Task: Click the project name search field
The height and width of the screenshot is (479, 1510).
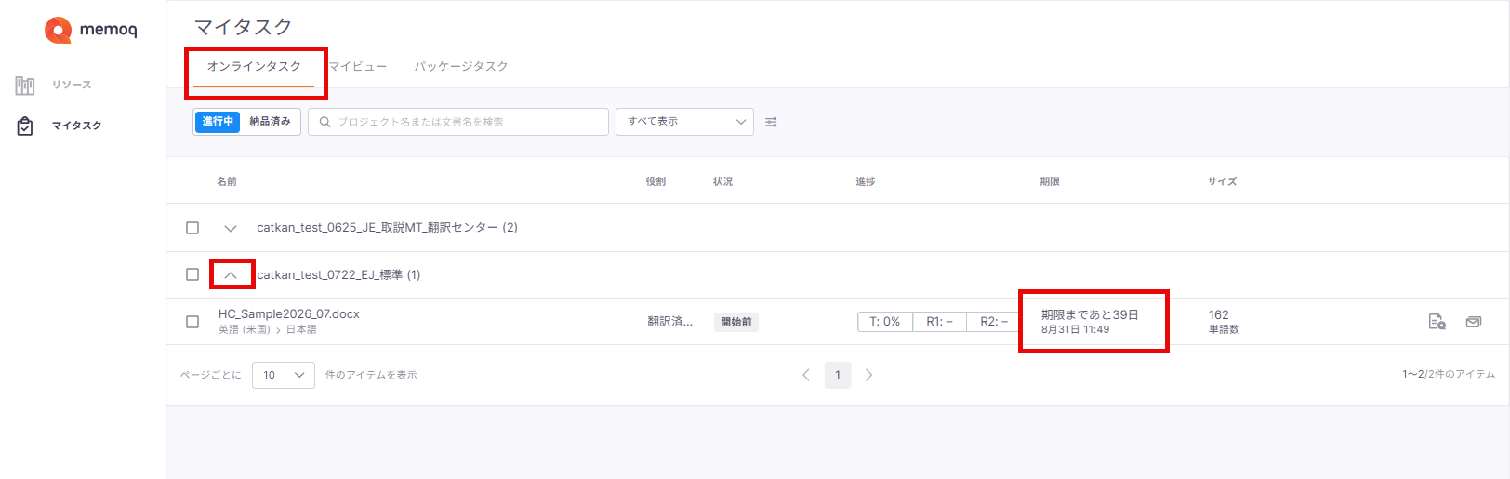Action: (458, 122)
